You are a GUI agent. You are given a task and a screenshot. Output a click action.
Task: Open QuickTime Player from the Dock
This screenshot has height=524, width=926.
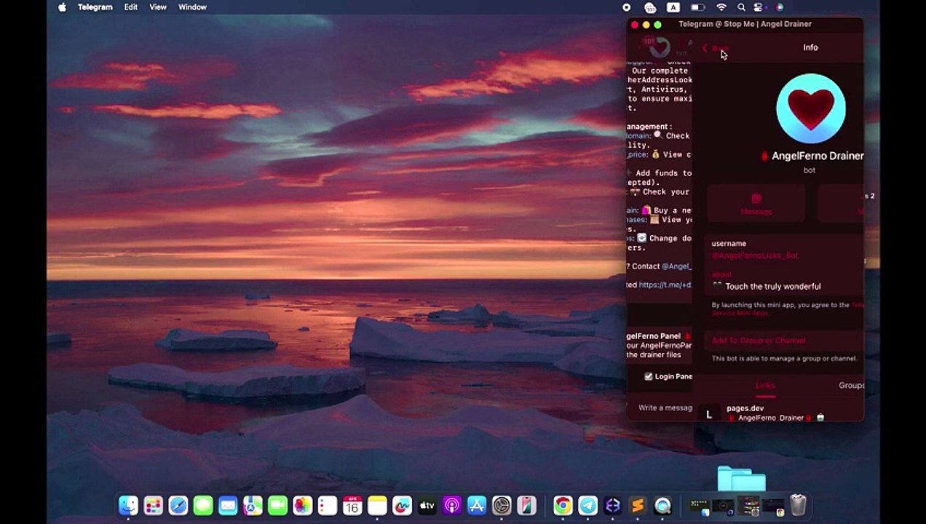(x=662, y=505)
